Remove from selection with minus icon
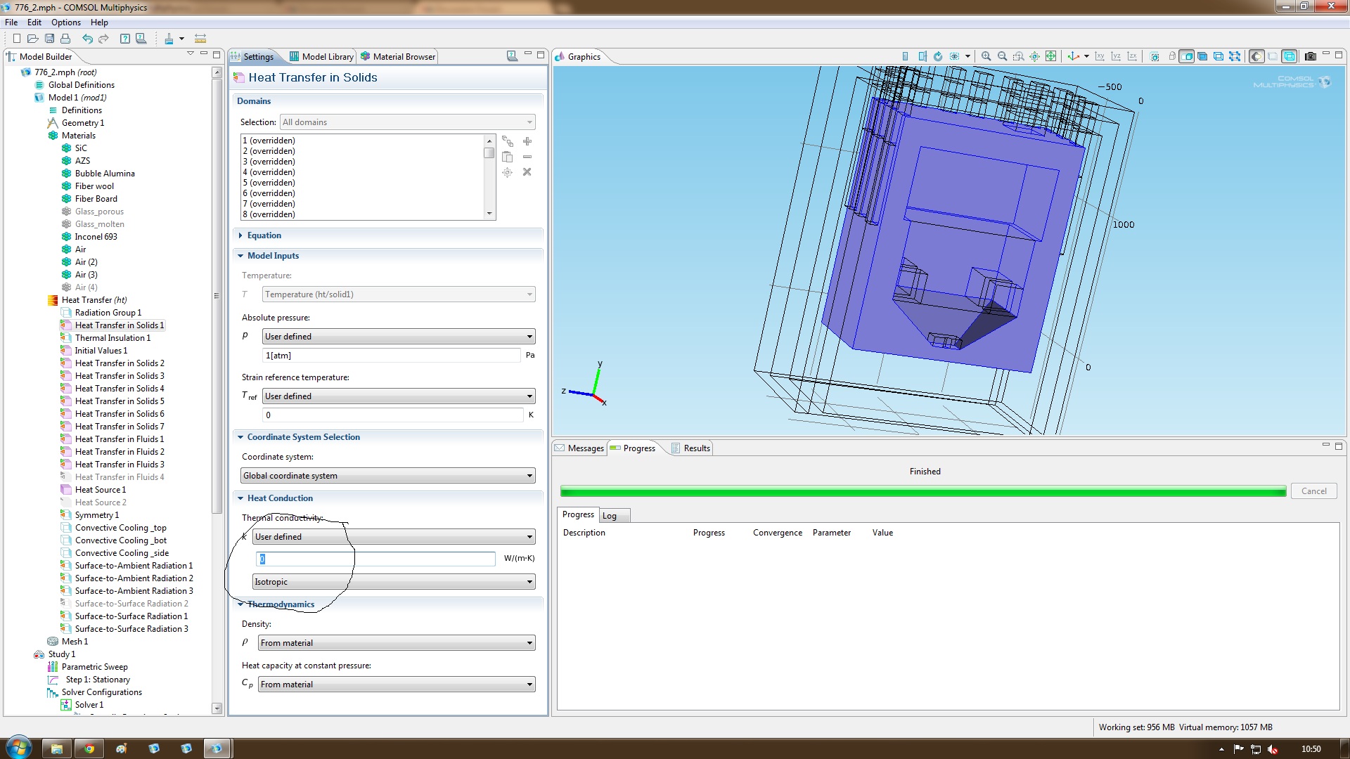The width and height of the screenshot is (1350, 759). [527, 157]
